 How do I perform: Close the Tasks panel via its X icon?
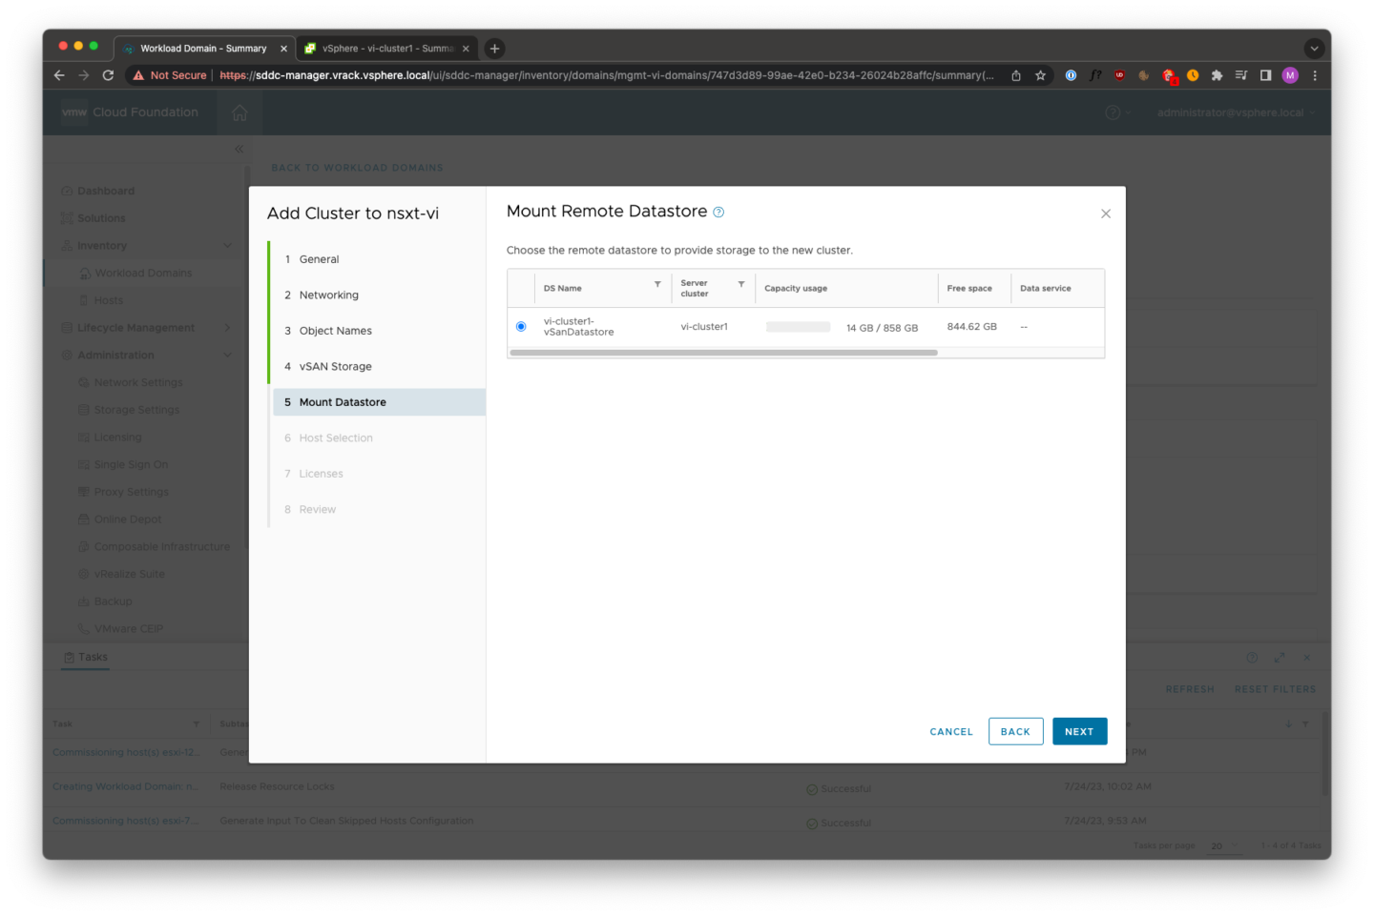pos(1307,657)
